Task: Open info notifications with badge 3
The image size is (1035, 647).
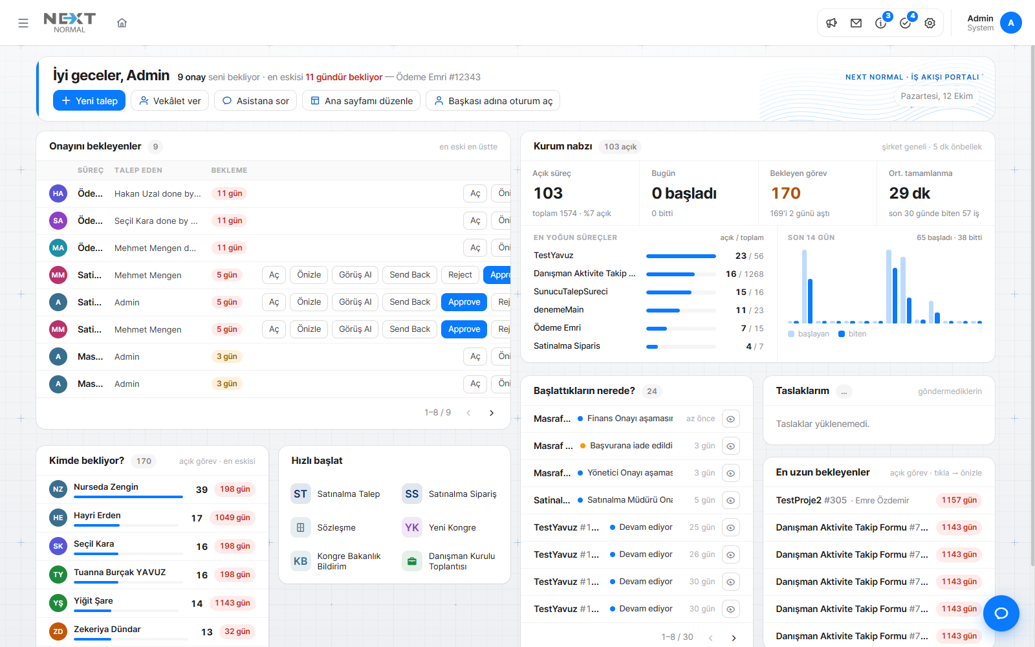Action: pyautogui.click(x=881, y=23)
